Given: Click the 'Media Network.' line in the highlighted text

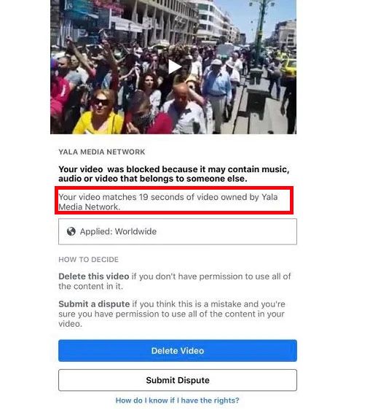Looking at the screenshot, I should coord(90,207).
